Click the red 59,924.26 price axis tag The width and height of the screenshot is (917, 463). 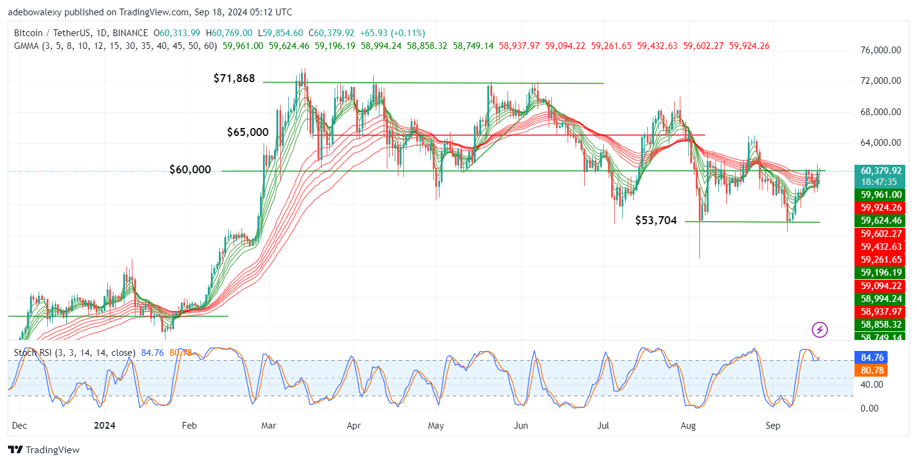click(880, 208)
